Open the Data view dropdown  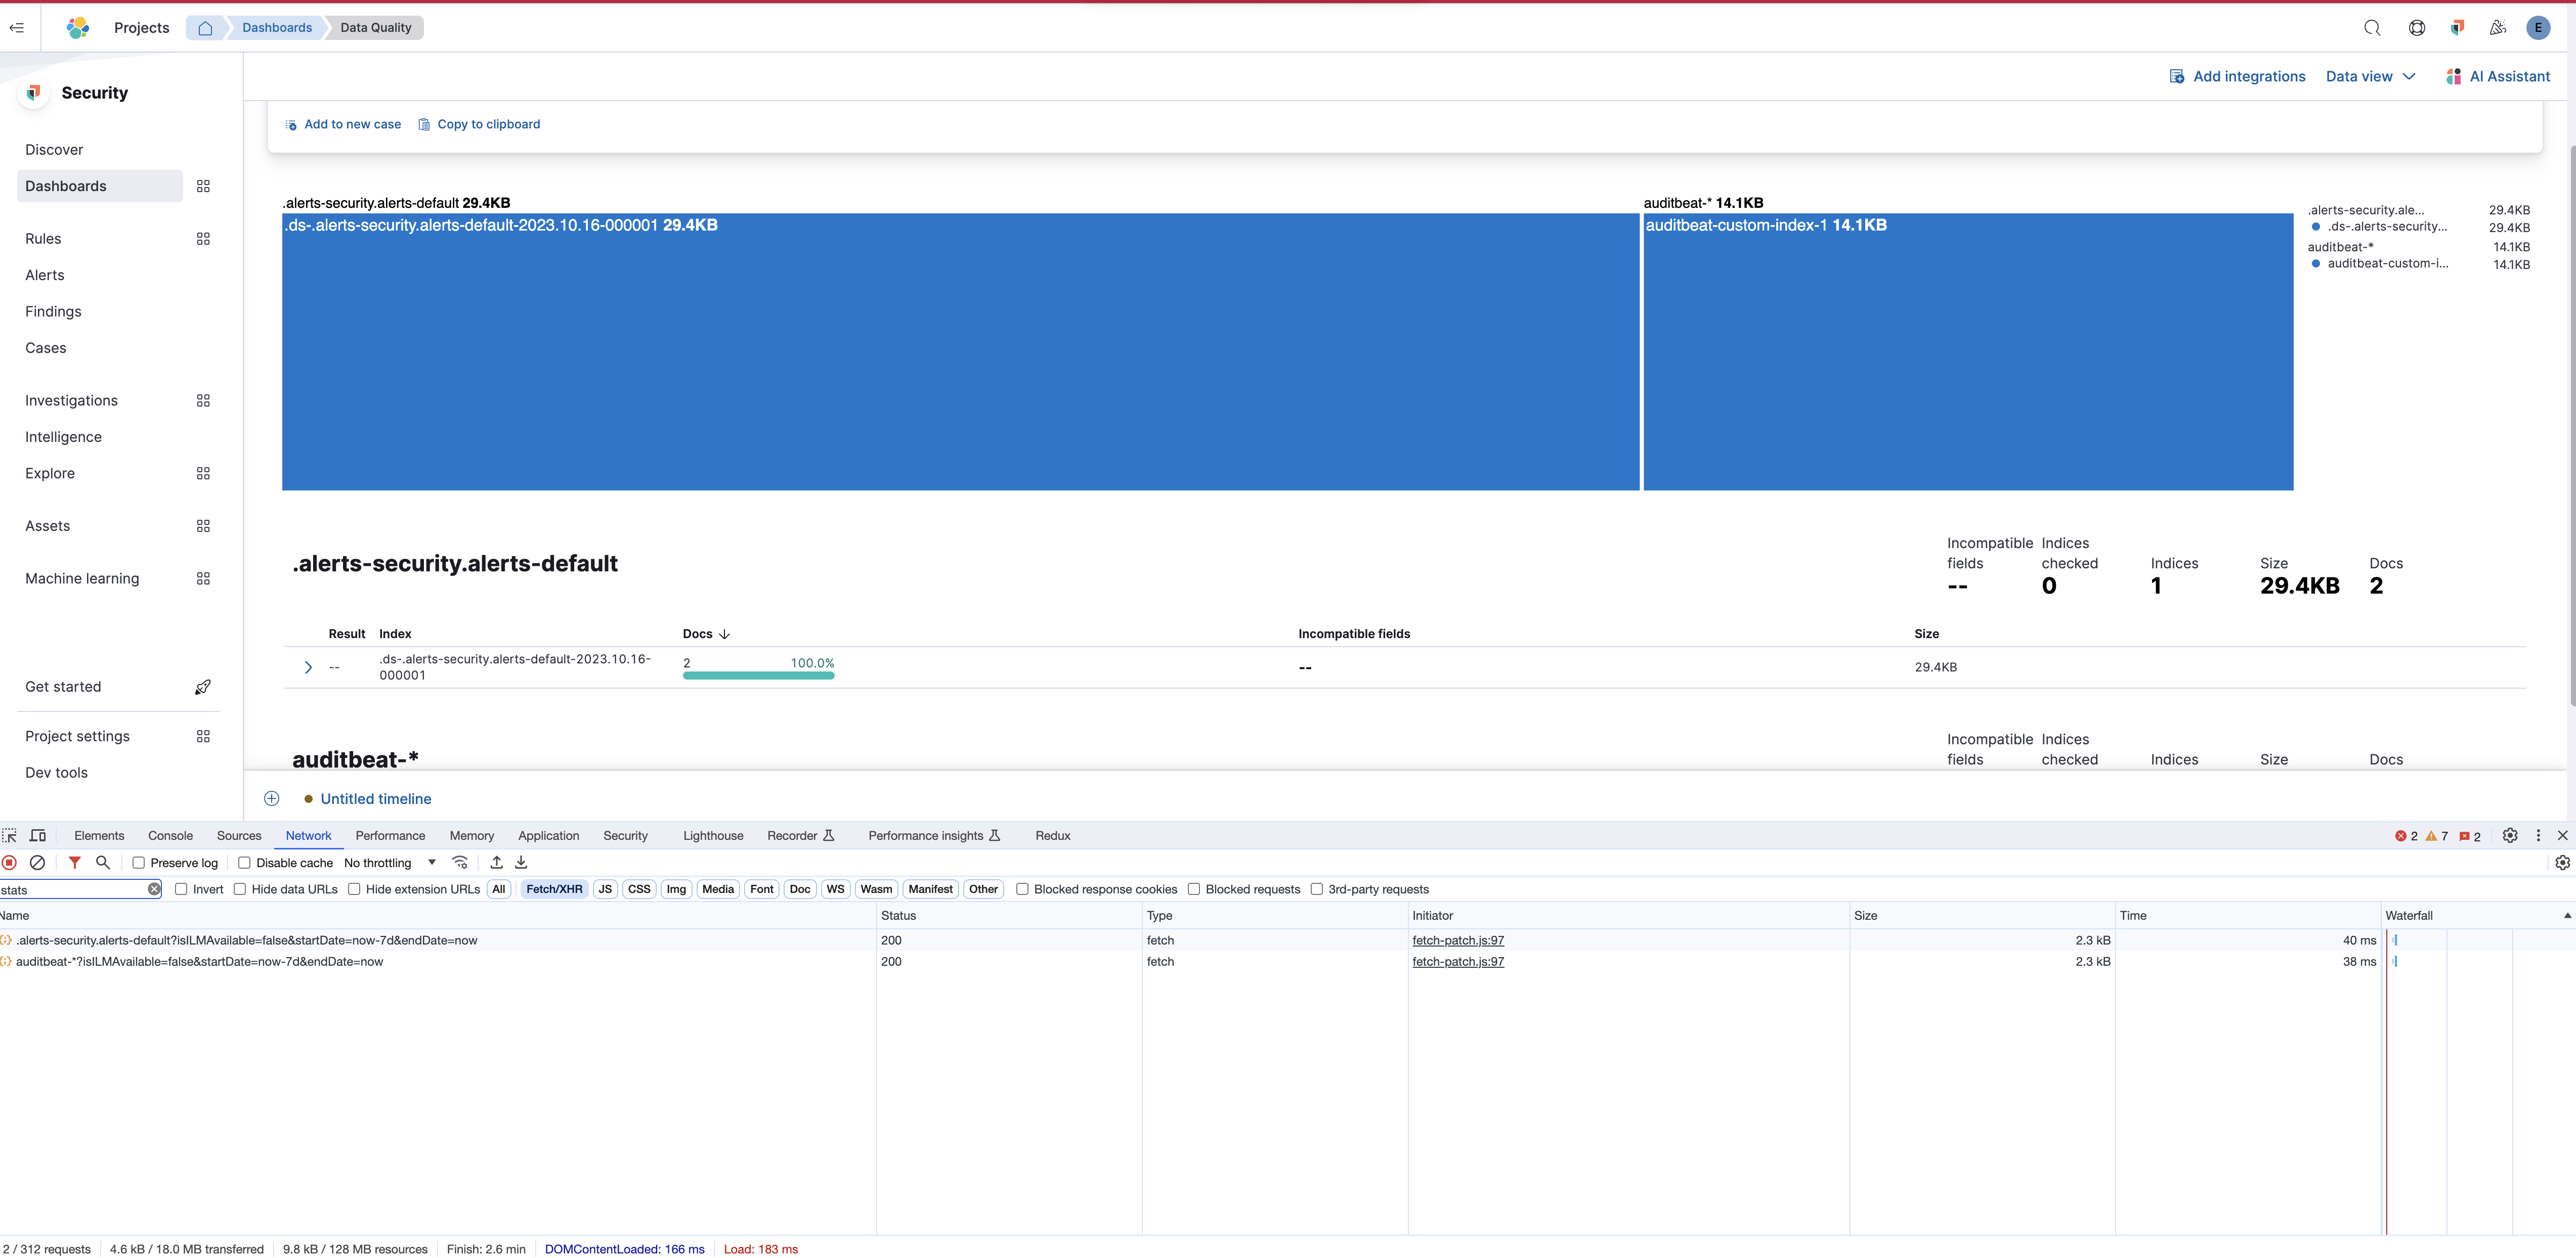(2370, 77)
